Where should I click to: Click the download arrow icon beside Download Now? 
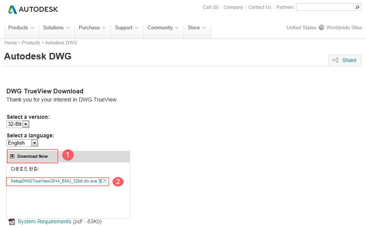pos(12,156)
